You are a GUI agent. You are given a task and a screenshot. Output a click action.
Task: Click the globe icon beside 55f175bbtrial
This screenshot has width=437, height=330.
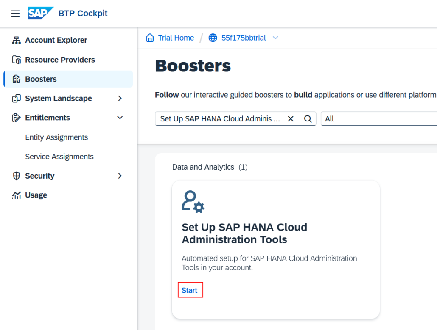pos(213,38)
